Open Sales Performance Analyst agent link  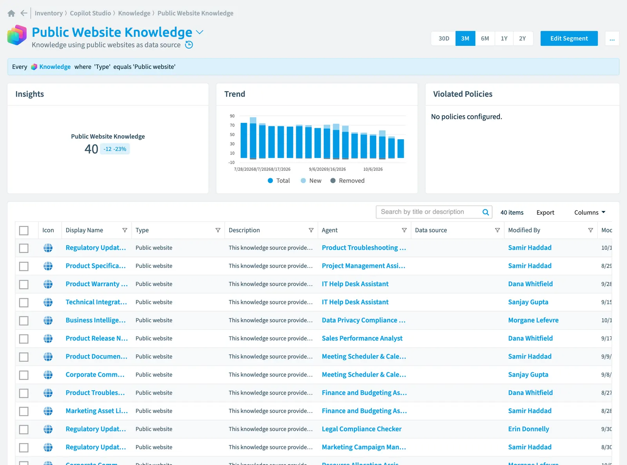362,338
